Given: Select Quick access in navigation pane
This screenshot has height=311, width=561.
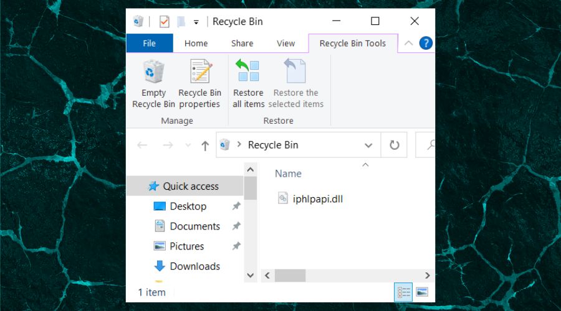Looking at the screenshot, I should coord(185,186).
